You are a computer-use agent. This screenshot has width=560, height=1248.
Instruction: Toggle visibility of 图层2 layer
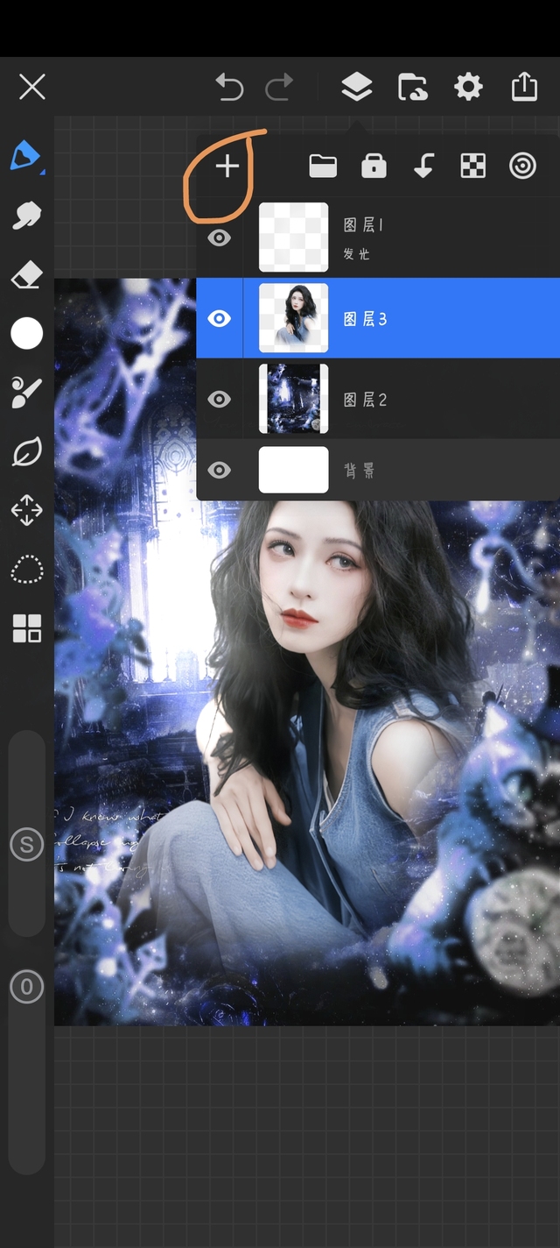(x=219, y=400)
